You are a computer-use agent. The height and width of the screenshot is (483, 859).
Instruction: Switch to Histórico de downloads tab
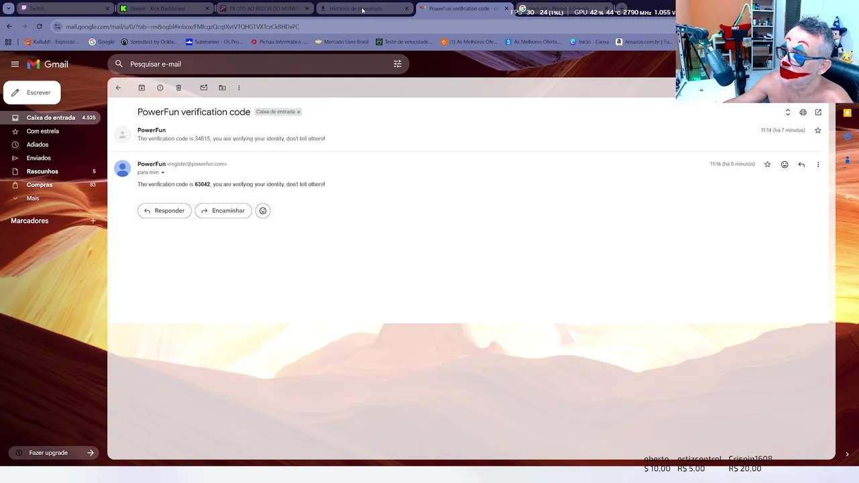(364, 9)
